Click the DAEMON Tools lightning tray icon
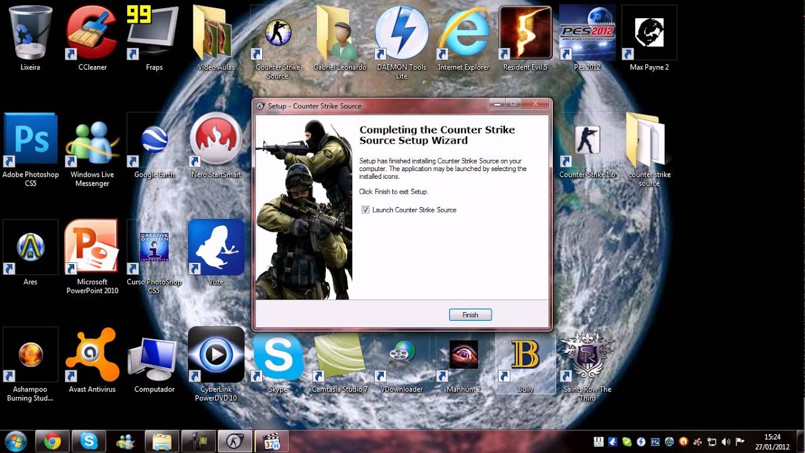The height and width of the screenshot is (453, 805). point(641,442)
